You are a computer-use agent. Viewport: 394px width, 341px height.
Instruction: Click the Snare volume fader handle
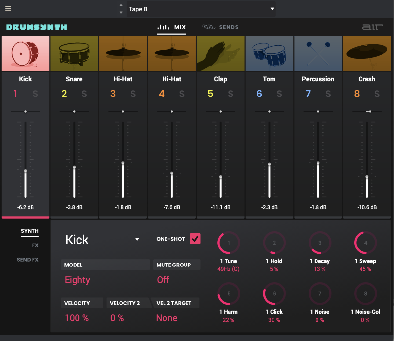74,167
